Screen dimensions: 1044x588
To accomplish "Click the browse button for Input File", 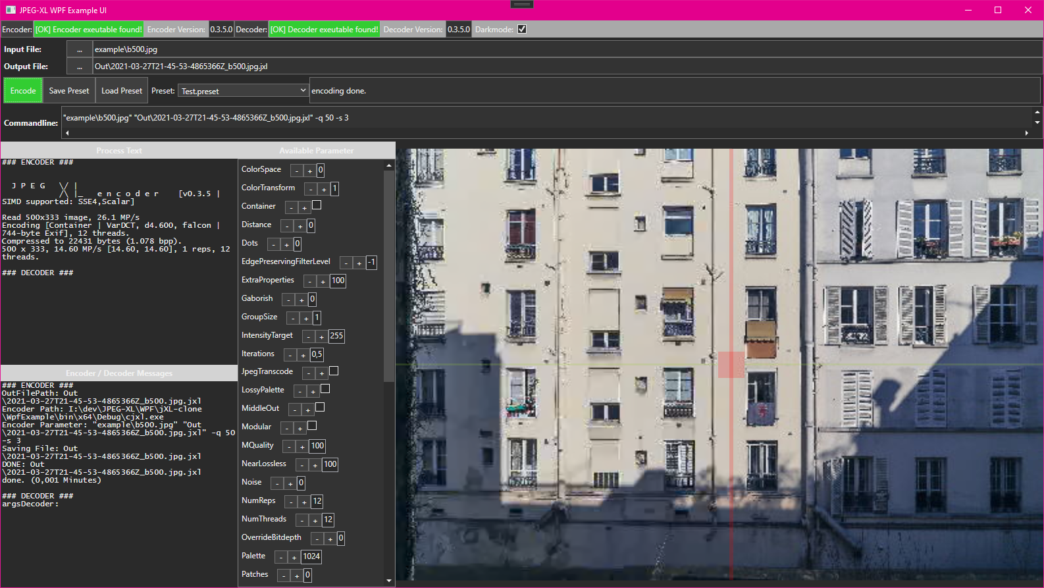I will coord(80,49).
